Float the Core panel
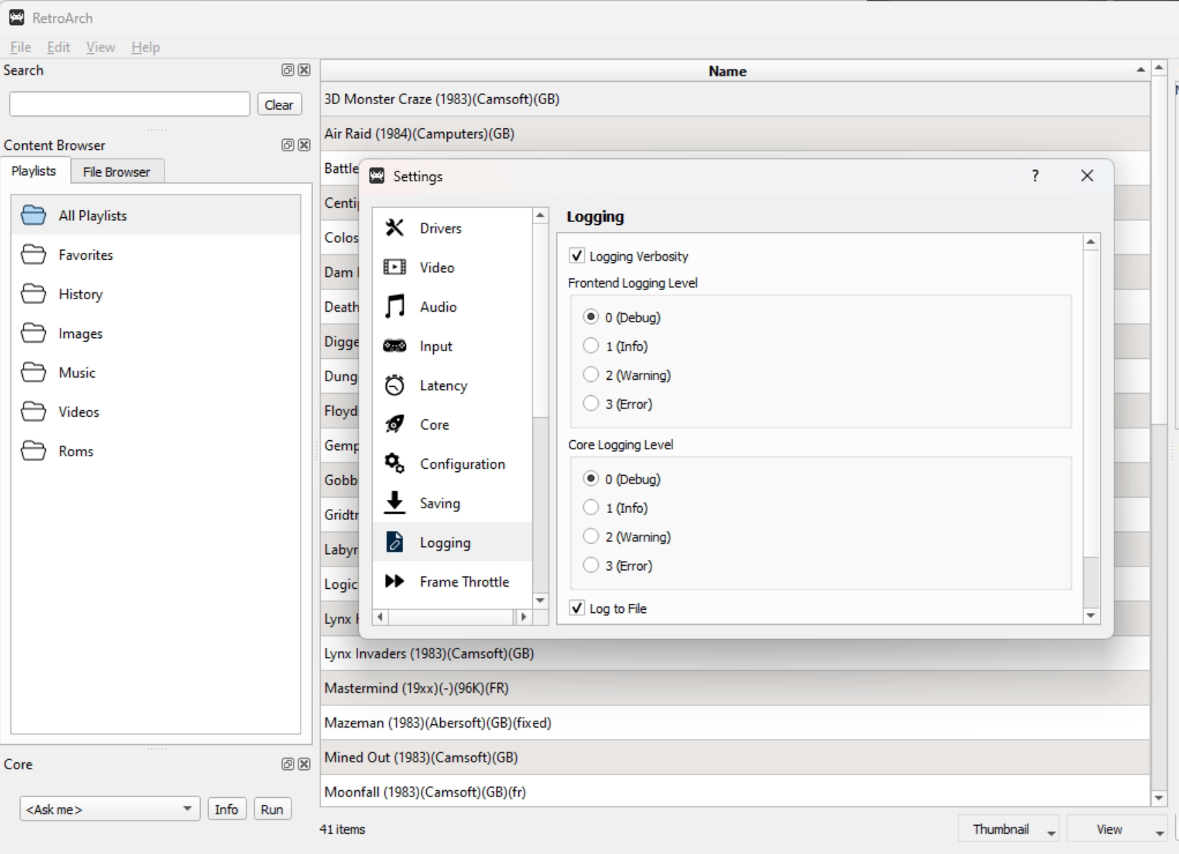Image resolution: width=1179 pixels, height=854 pixels. [x=287, y=764]
